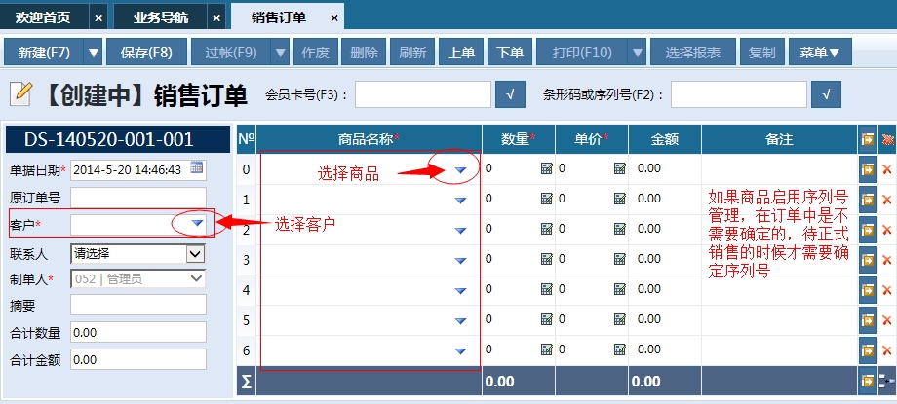The image size is (897, 404).
Task: Click insert-row icon for row 1
Action: tap(867, 200)
